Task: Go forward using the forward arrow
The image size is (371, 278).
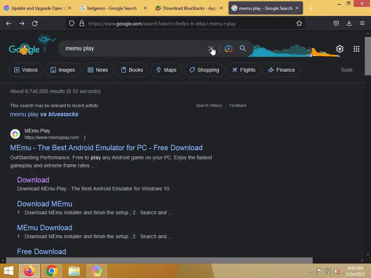Action: (22, 24)
